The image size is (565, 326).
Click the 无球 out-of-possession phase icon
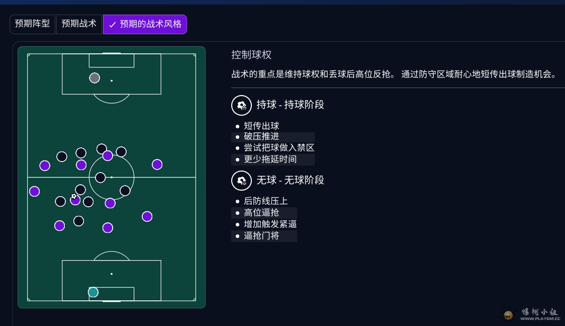click(241, 181)
